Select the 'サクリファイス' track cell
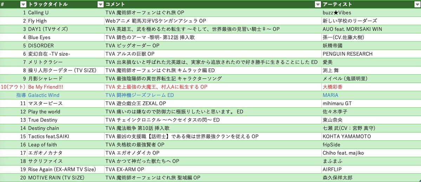The image size is (421, 182). (65, 161)
